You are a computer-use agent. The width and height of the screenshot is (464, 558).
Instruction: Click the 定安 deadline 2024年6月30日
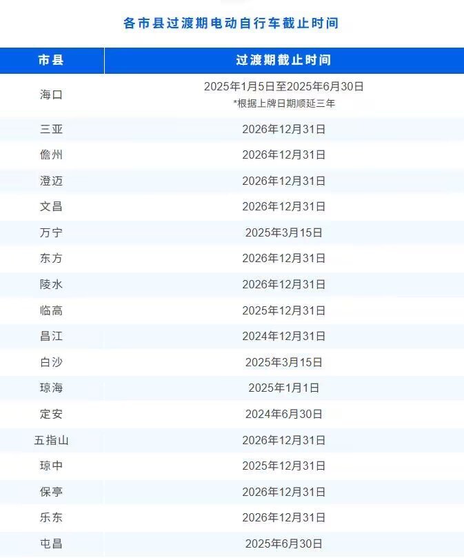[284, 415]
